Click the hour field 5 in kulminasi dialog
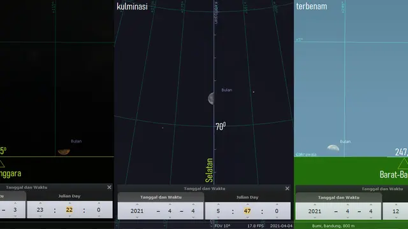 coord(218,211)
